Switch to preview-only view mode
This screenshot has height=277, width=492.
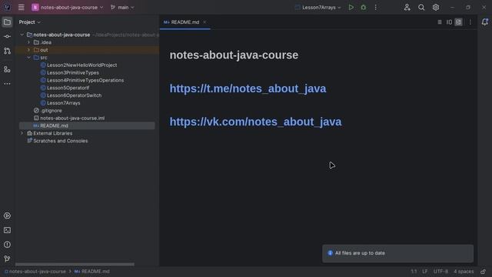pos(458,22)
